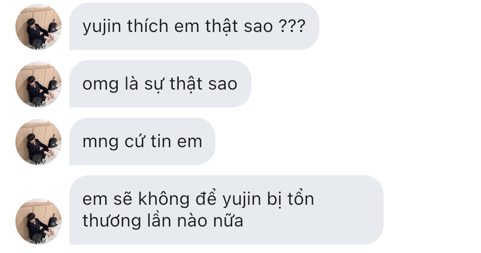Click the word 'thích' in the first message
Image resolution: width=481 pixels, height=253 pixels.
(148, 26)
